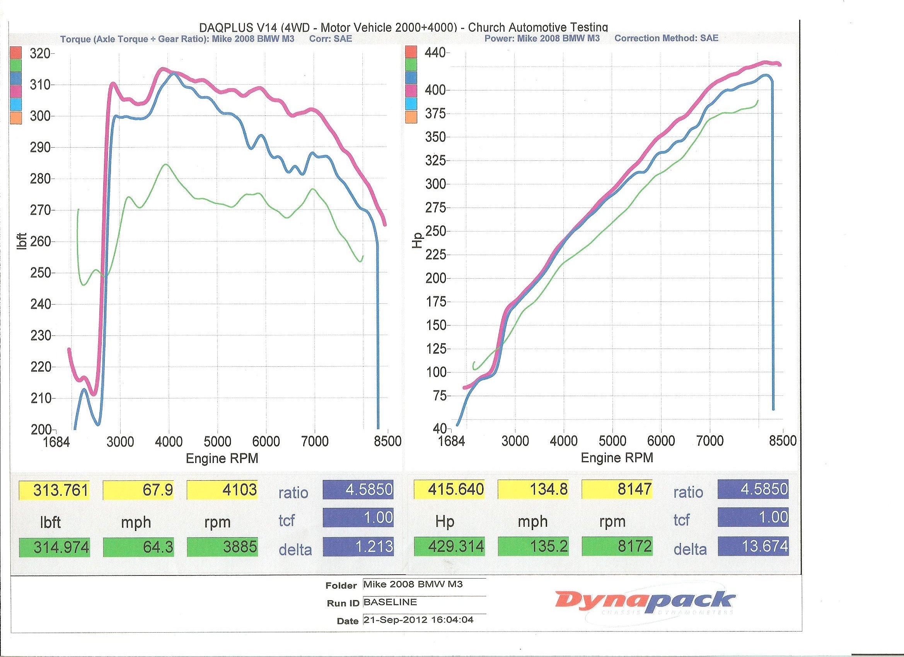Click the orange swatch in torque legend
Viewport: 904px width, 657px height.
coord(15,118)
